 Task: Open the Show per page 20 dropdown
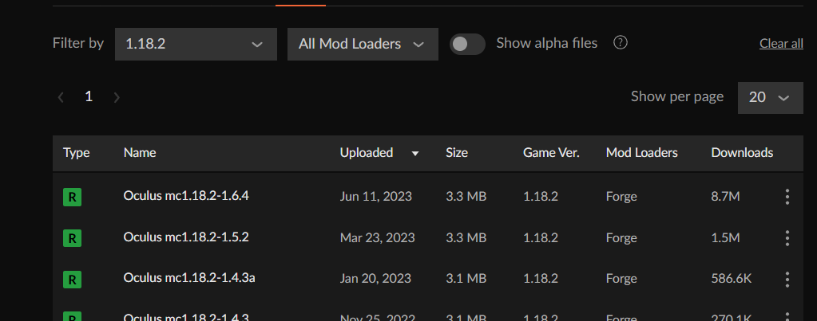tap(770, 97)
